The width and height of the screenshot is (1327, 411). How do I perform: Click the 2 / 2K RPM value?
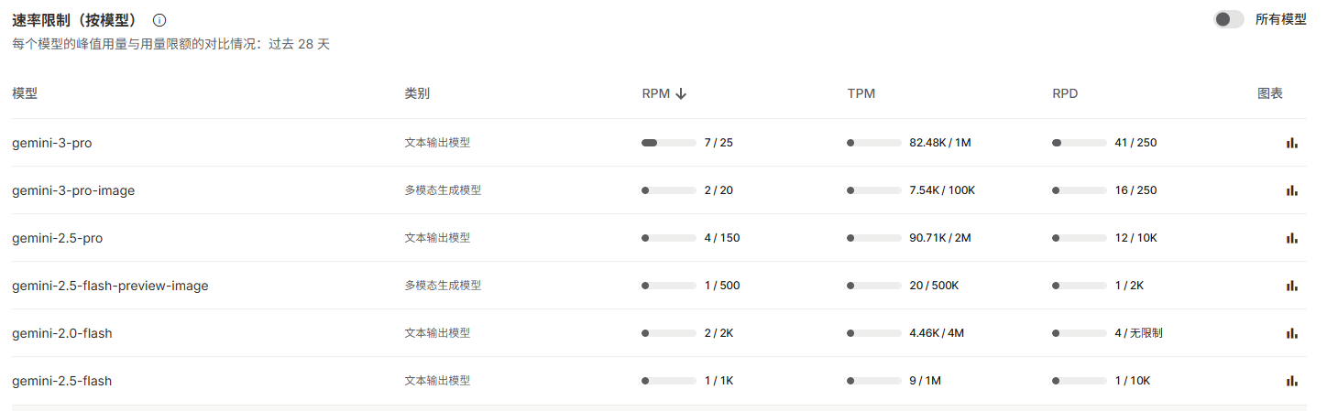tap(718, 333)
